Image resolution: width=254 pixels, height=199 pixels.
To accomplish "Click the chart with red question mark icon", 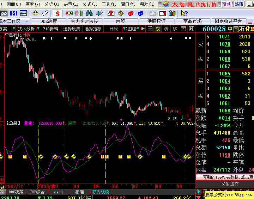I will (x=111, y=13).
